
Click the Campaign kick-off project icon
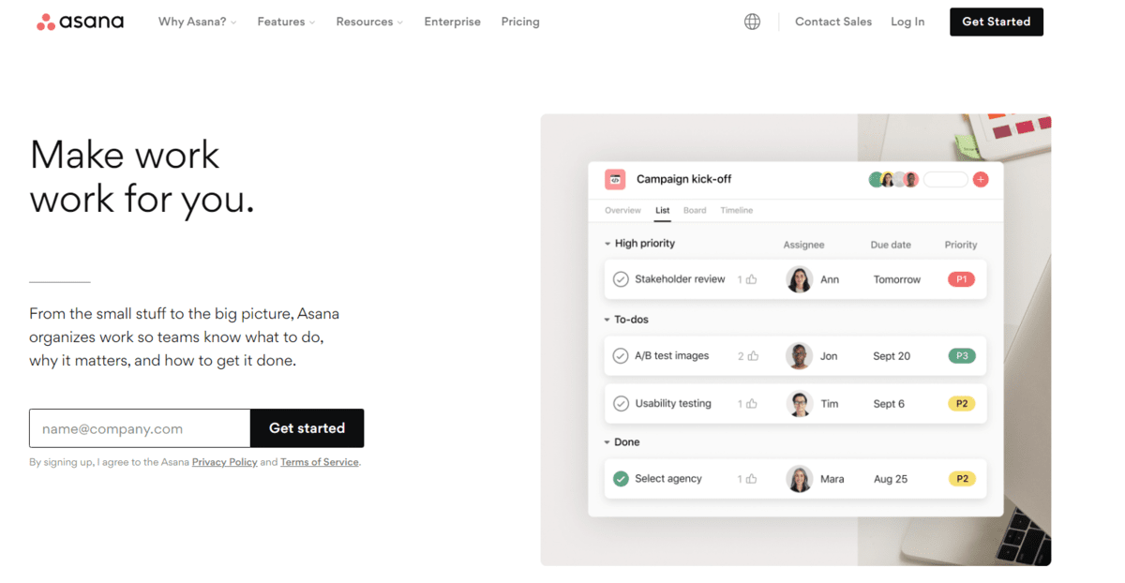(x=615, y=179)
